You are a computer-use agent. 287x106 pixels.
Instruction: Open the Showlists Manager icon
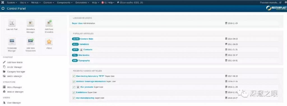[x=30, y=23]
